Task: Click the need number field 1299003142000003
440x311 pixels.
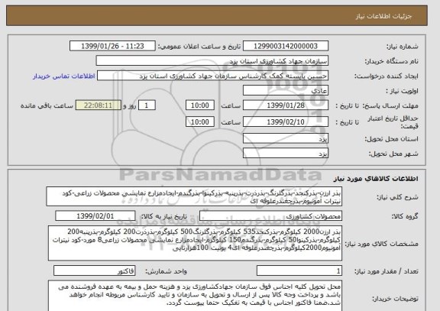Action: pyautogui.click(x=286, y=46)
